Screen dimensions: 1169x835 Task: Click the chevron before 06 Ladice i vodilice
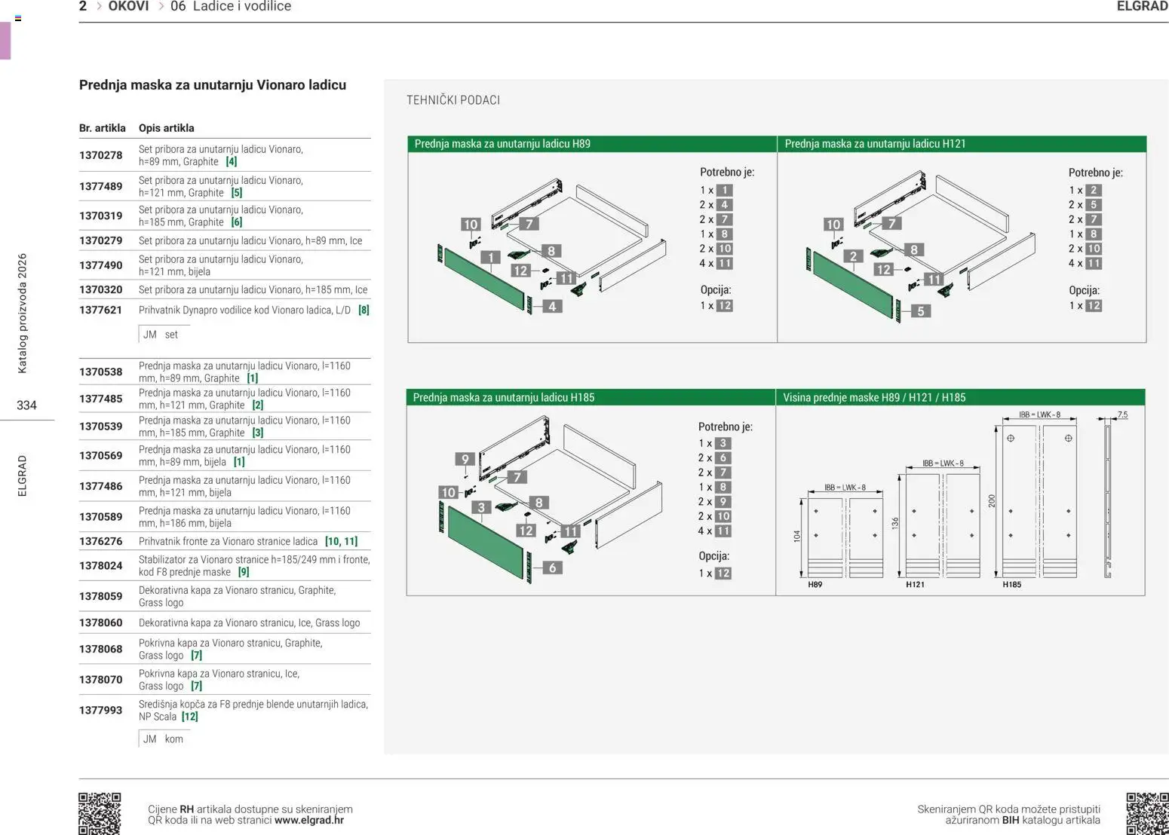pyautogui.click(x=161, y=7)
